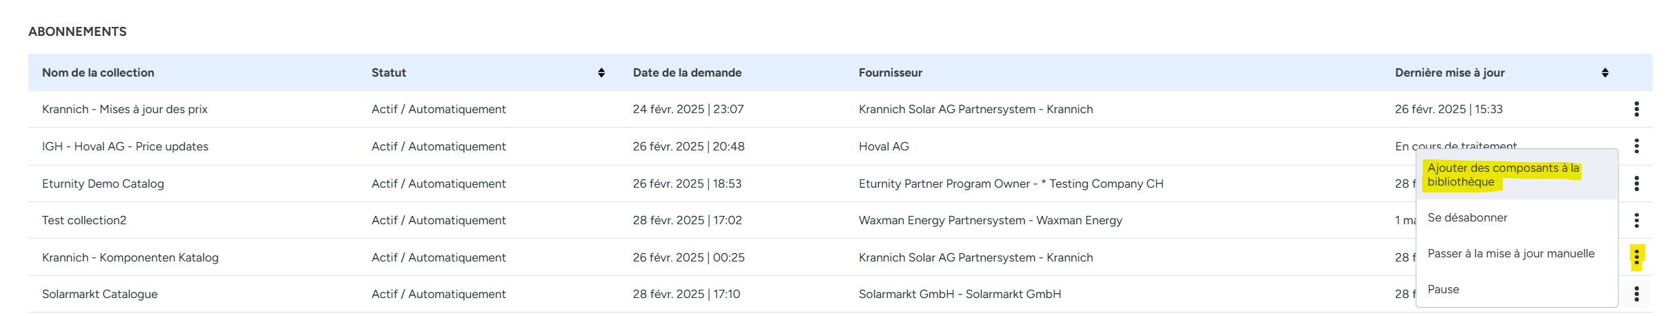
Task: Choose Se désabonner from the context menu
Action: tap(1467, 217)
